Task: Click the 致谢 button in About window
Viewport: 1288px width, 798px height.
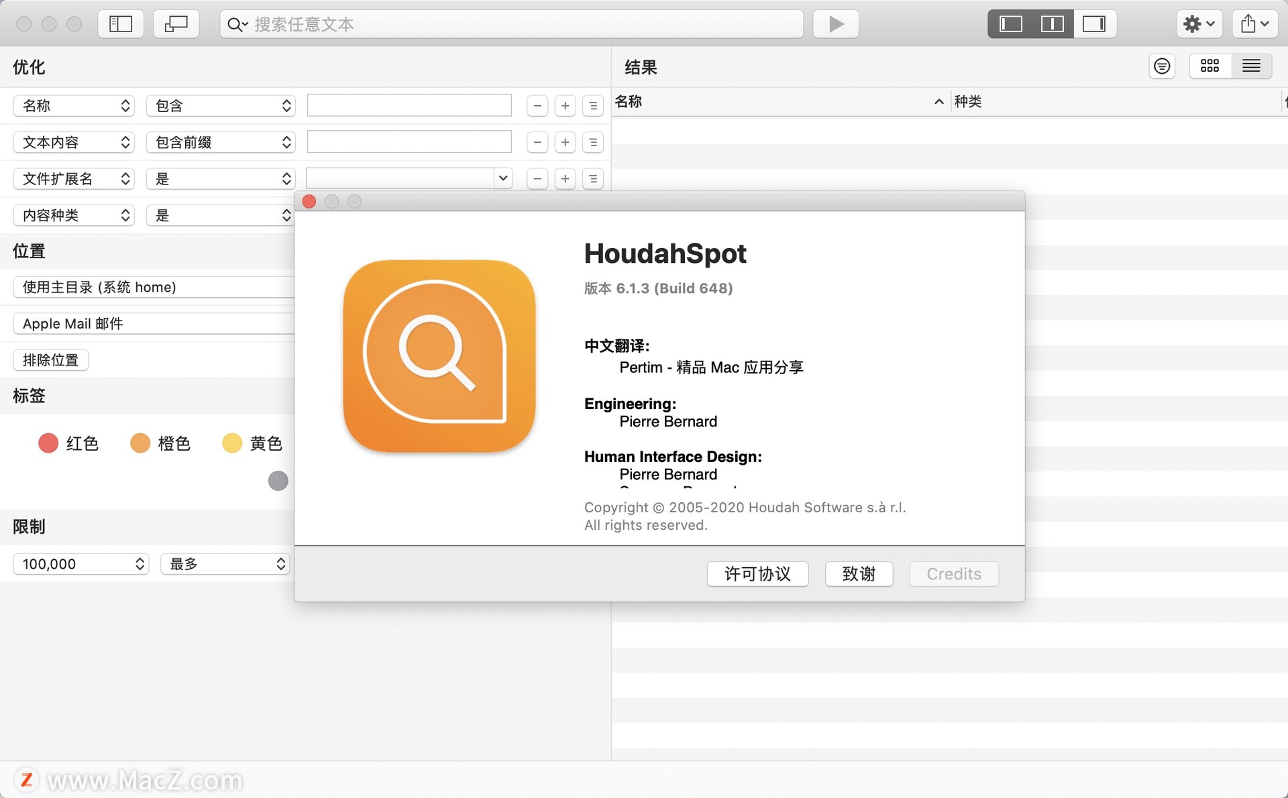Action: (x=859, y=574)
